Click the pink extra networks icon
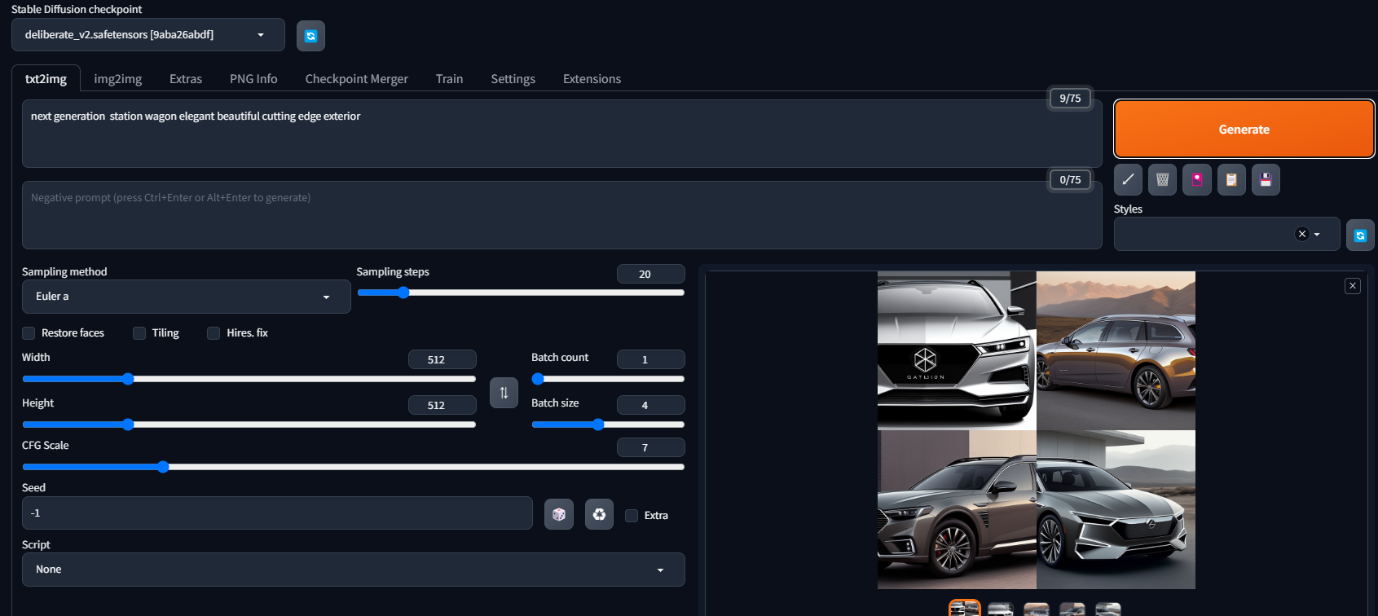The width and height of the screenshot is (1378, 616). point(1197,179)
